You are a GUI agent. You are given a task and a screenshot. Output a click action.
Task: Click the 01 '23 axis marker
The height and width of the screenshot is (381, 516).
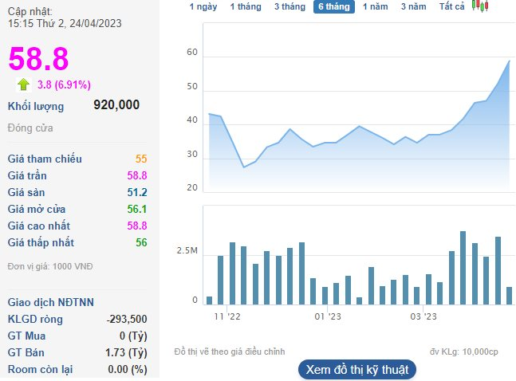tap(328, 316)
